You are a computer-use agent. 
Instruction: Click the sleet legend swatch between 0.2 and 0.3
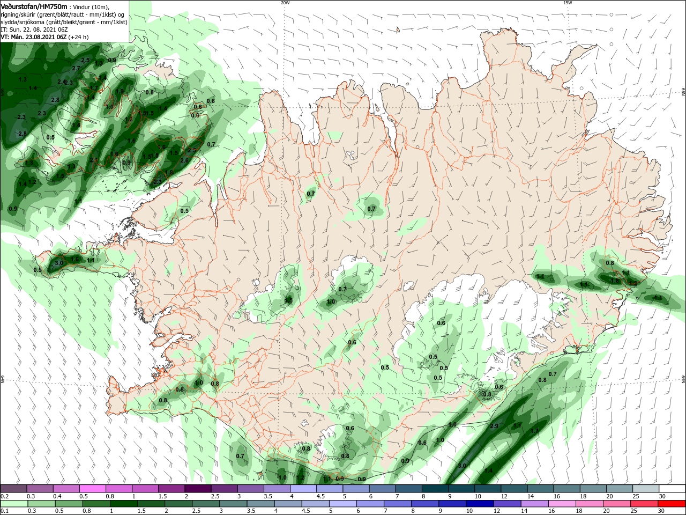click(13, 489)
